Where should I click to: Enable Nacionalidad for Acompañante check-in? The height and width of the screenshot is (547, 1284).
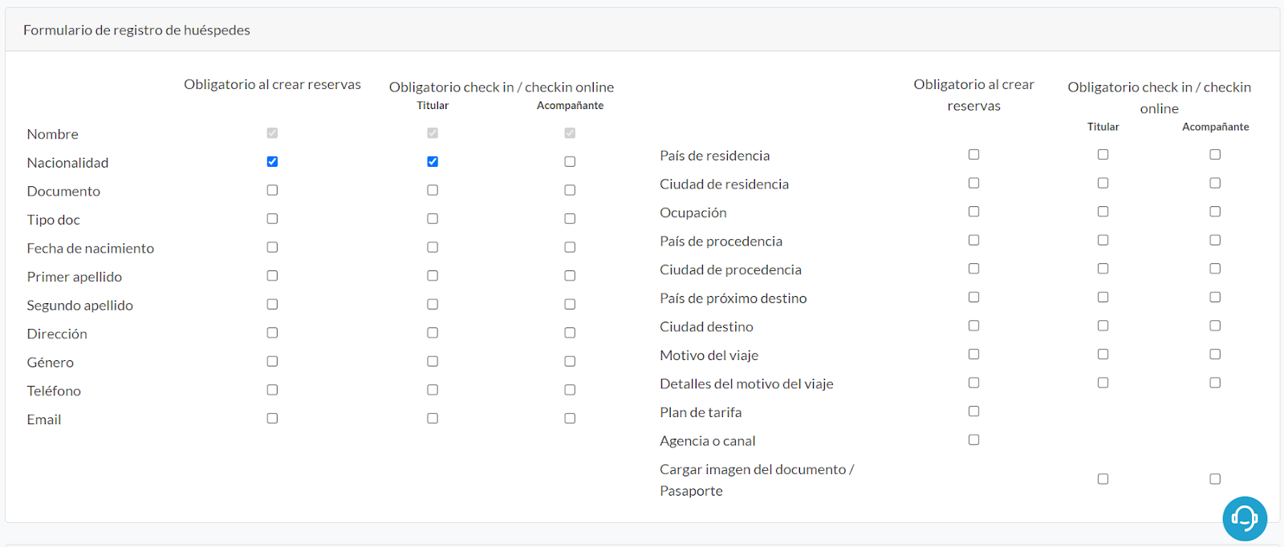[x=570, y=161]
